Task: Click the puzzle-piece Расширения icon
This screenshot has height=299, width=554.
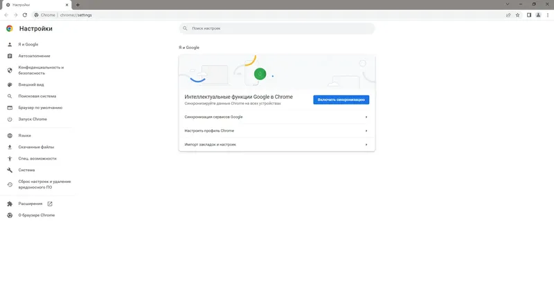Action: click(10, 204)
